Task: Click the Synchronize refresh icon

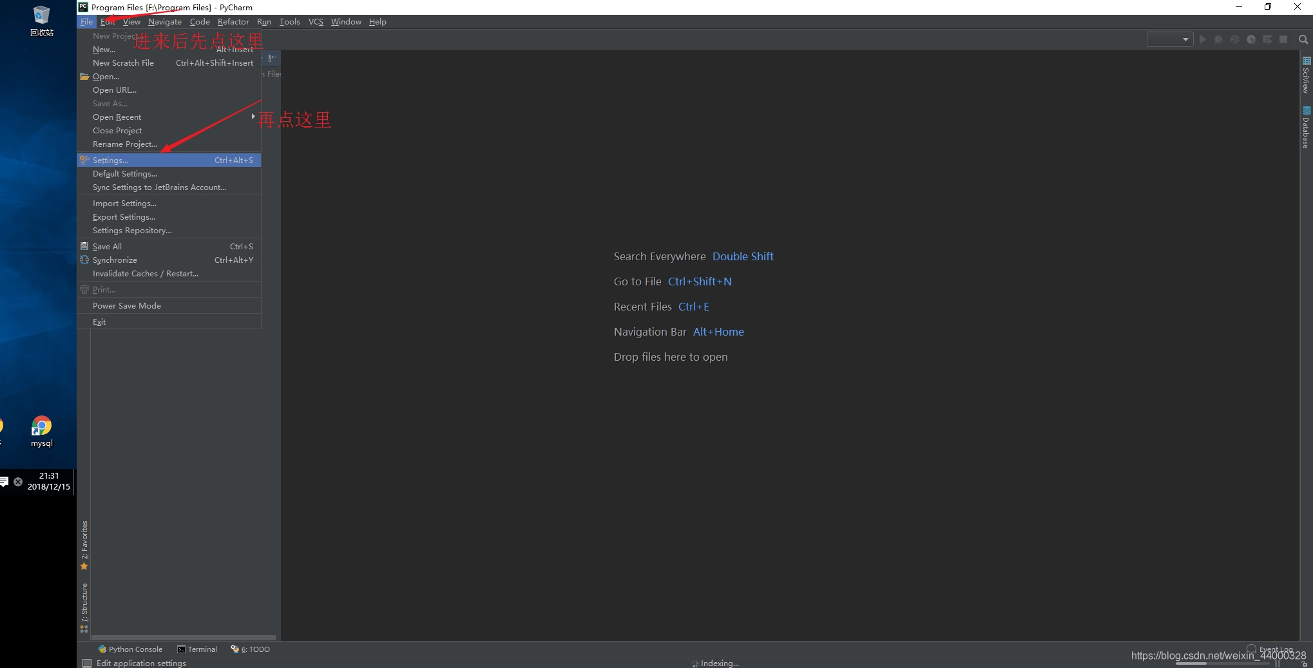Action: coord(84,260)
